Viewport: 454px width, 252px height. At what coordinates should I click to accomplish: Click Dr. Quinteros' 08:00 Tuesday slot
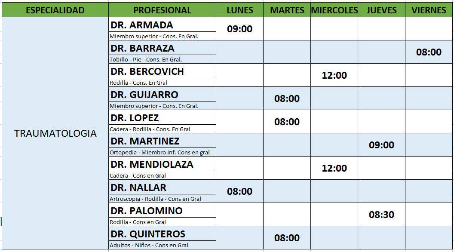pos(287,238)
